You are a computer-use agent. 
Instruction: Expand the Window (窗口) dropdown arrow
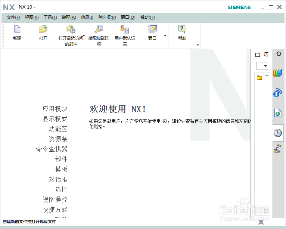pos(165,35)
